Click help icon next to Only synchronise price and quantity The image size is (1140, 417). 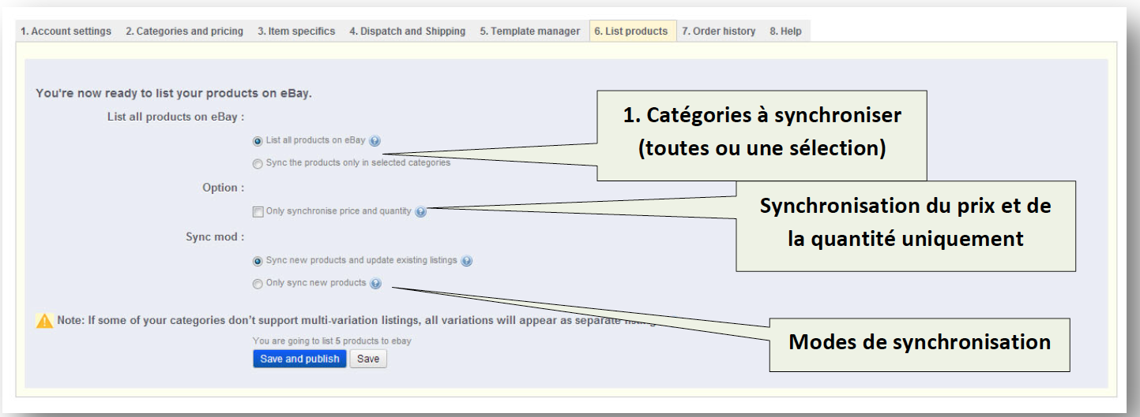420,212
